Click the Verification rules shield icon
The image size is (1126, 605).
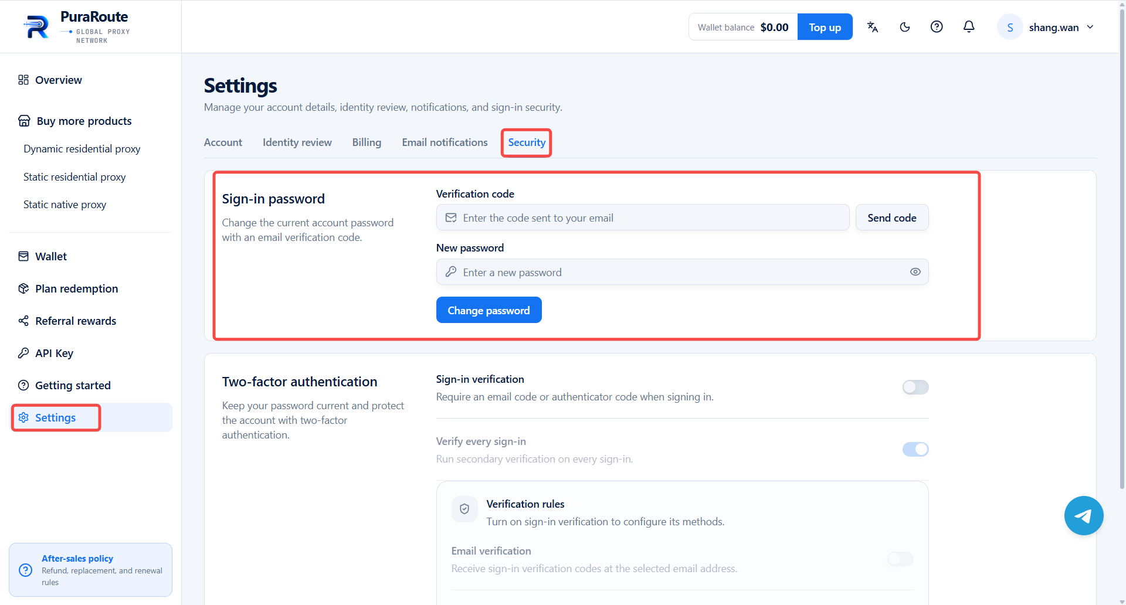click(x=464, y=509)
